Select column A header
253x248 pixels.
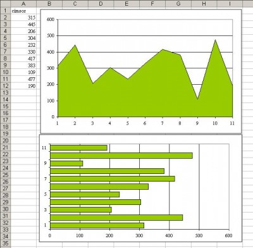tap(23, 4)
